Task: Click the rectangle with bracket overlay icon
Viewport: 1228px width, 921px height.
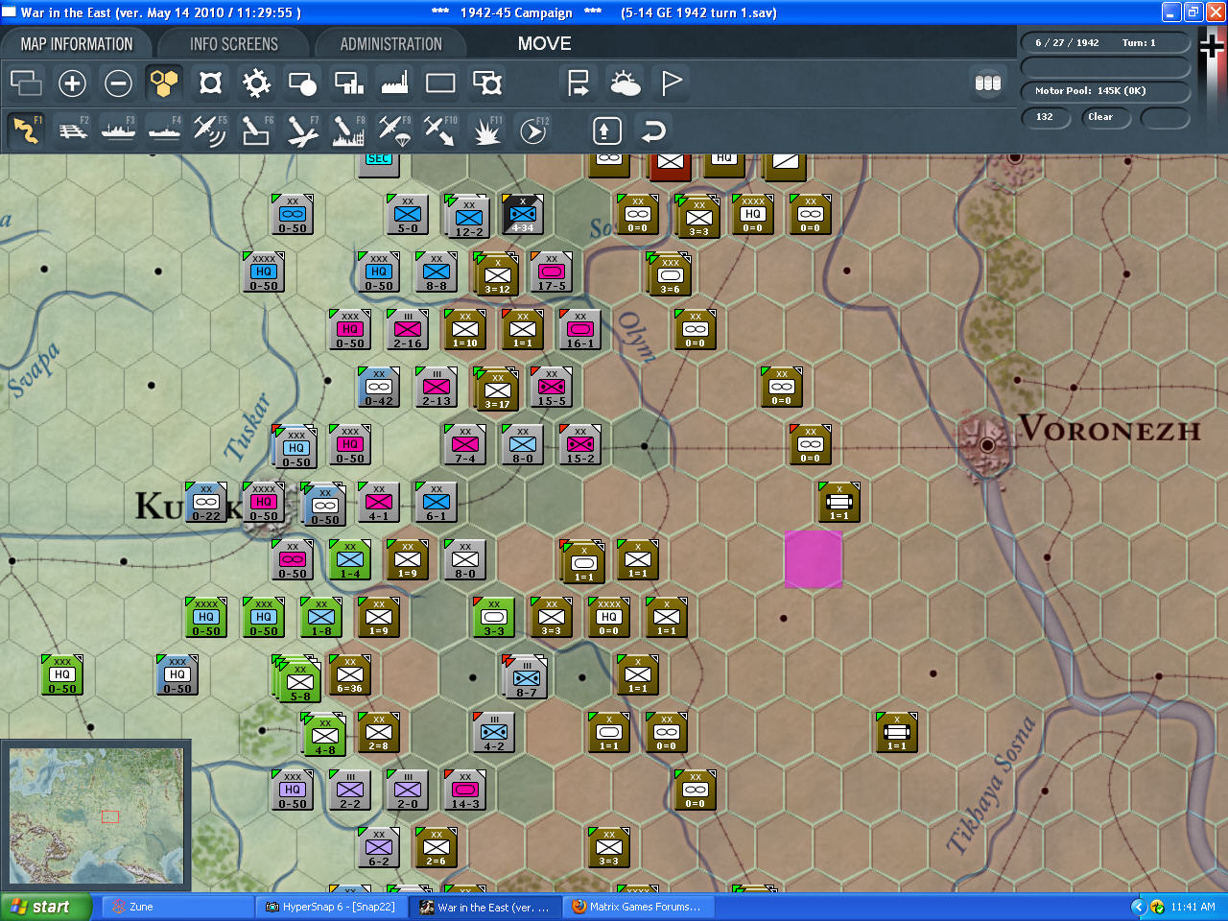Action: tap(487, 83)
